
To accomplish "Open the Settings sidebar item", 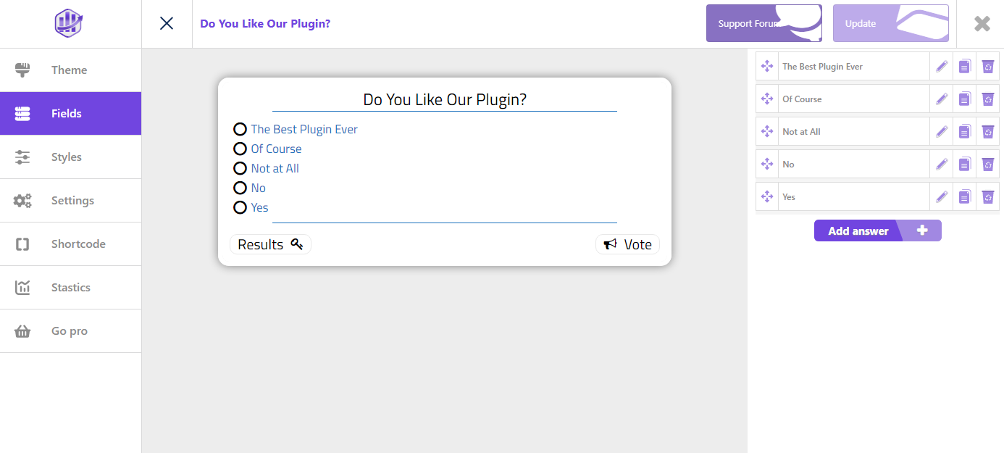I will coord(70,201).
